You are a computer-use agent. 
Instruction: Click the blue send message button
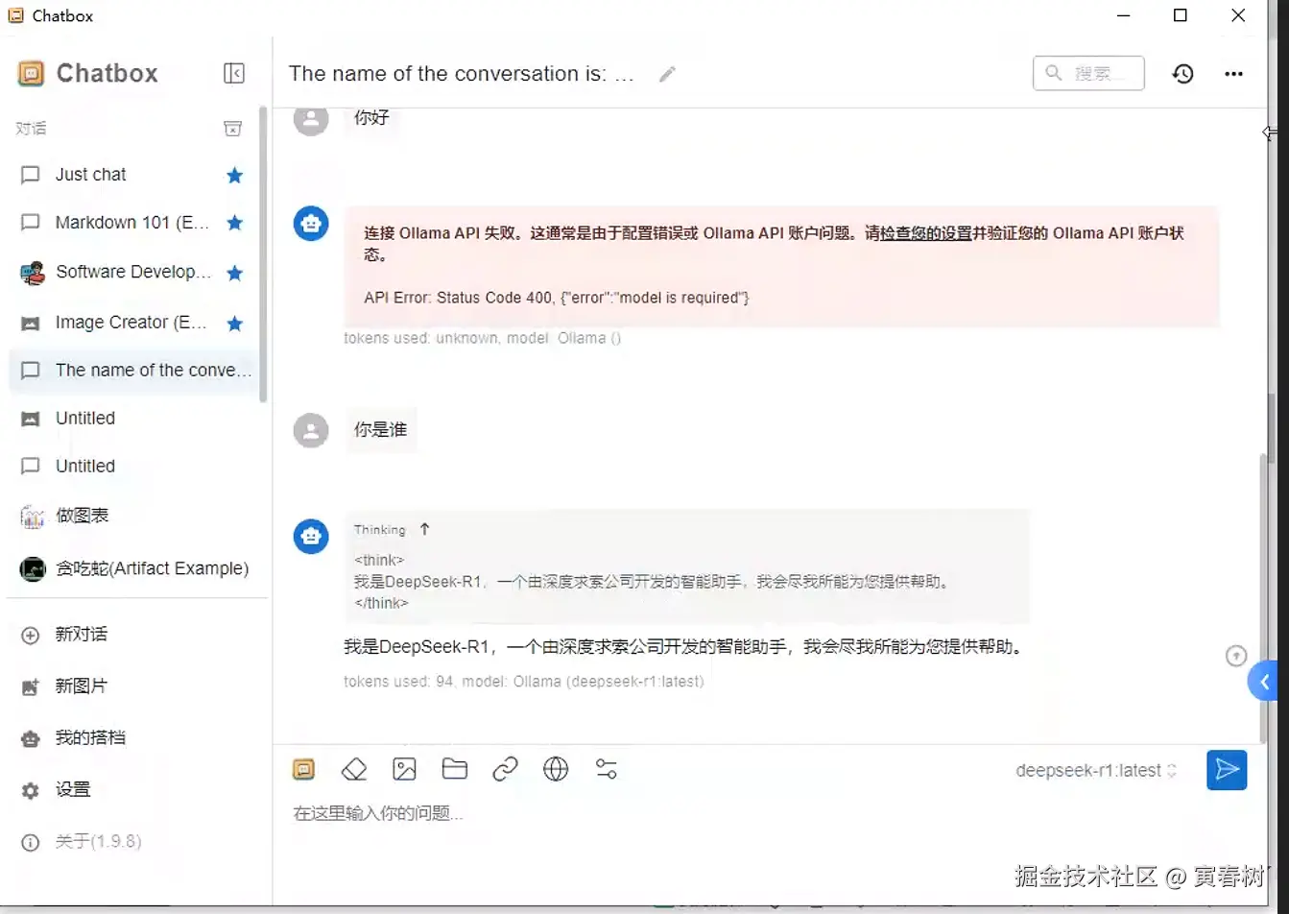coord(1227,770)
